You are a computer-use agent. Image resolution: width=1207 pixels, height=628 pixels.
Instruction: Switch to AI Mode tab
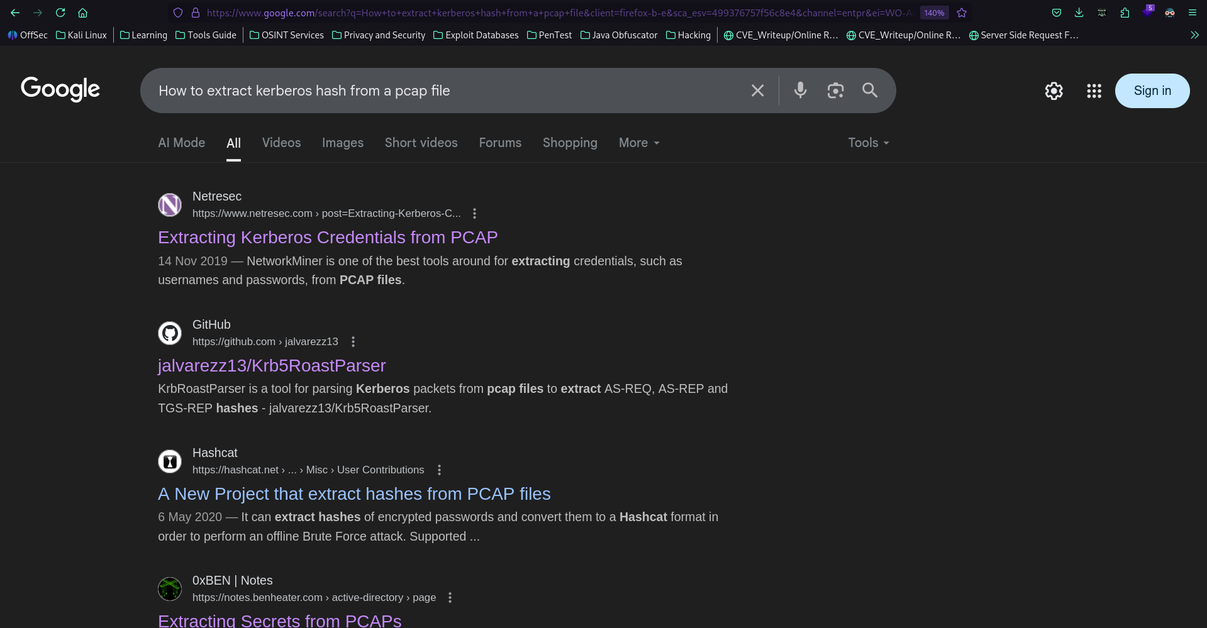click(x=182, y=143)
